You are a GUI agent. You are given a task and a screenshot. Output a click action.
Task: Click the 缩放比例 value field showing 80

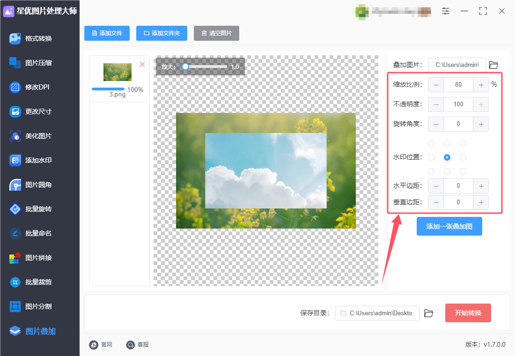458,85
